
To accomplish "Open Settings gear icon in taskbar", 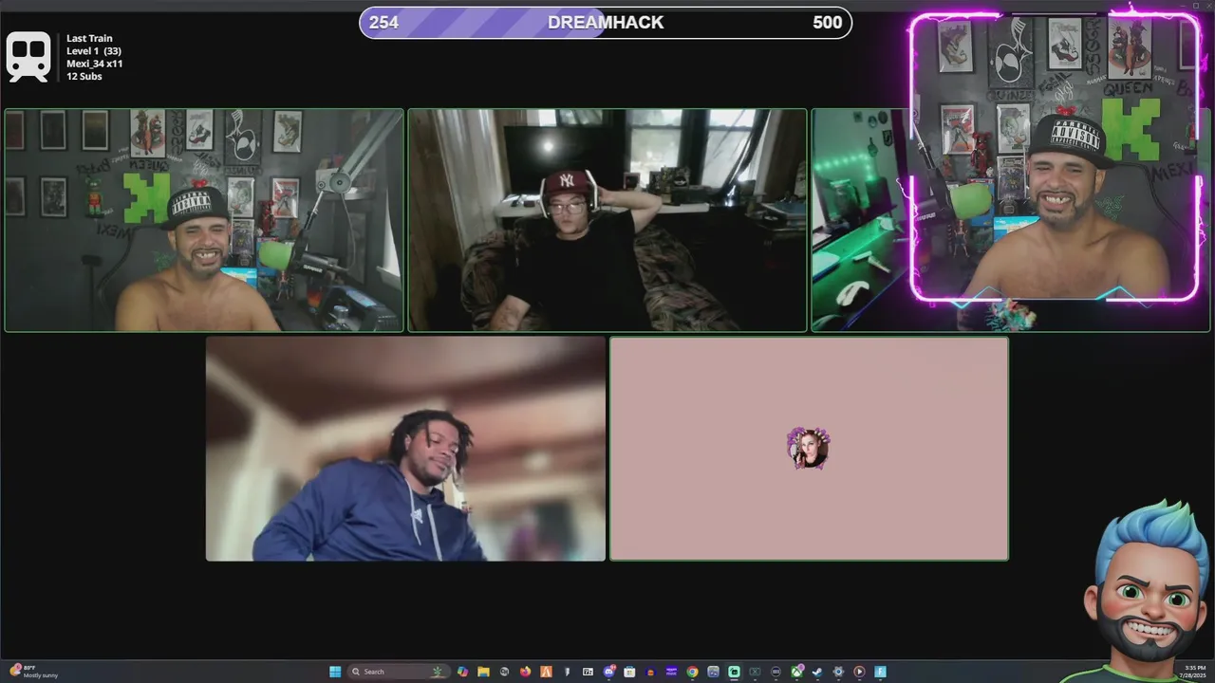I will pyautogui.click(x=838, y=672).
